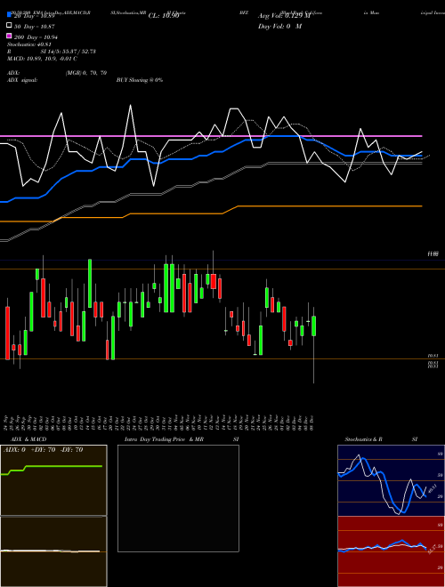Click the MACD values line in header
Viewport: 445px width, 587px height.
tap(42, 59)
